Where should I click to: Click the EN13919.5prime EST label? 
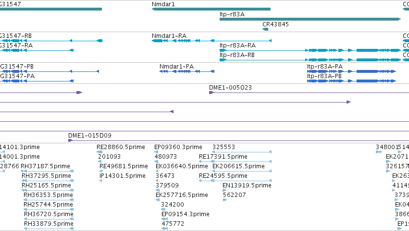[x=247, y=186]
